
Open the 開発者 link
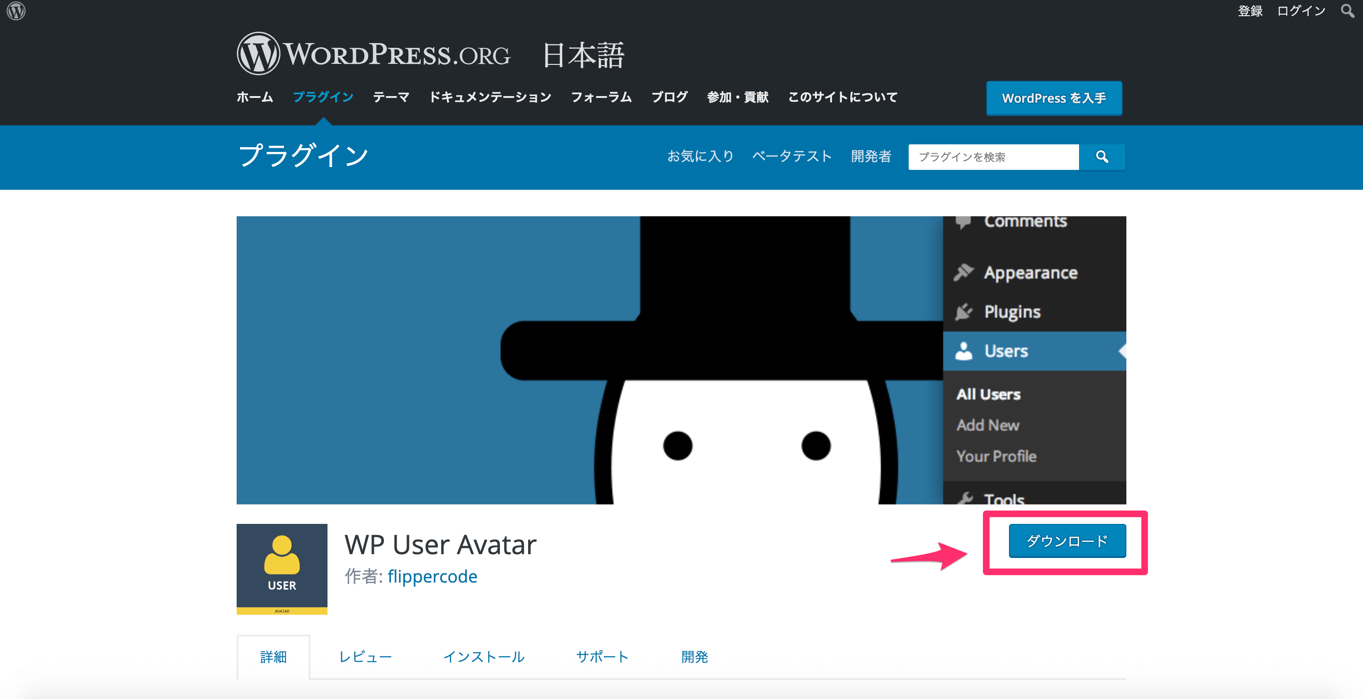tap(871, 156)
